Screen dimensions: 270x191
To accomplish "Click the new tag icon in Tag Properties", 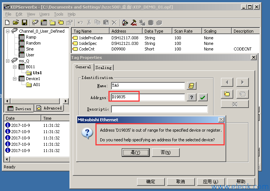I will tap(227, 94).
